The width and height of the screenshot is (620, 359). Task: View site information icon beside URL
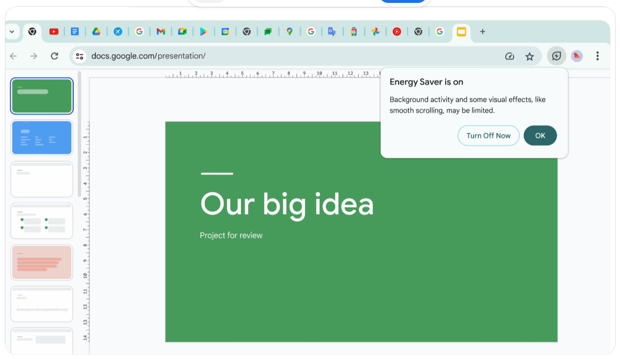pos(80,56)
